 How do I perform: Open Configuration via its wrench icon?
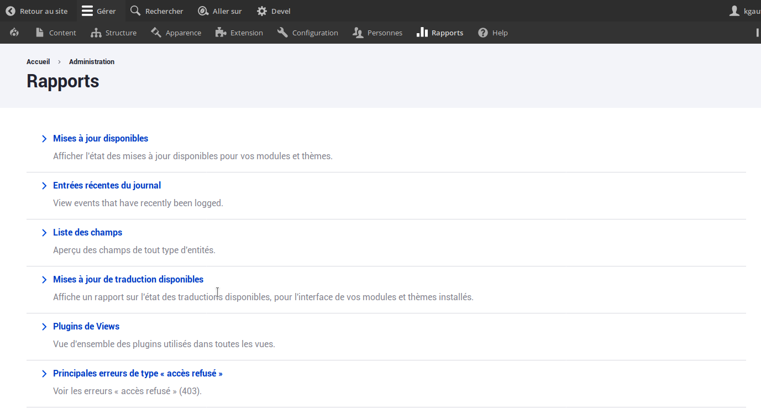point(282,33)
